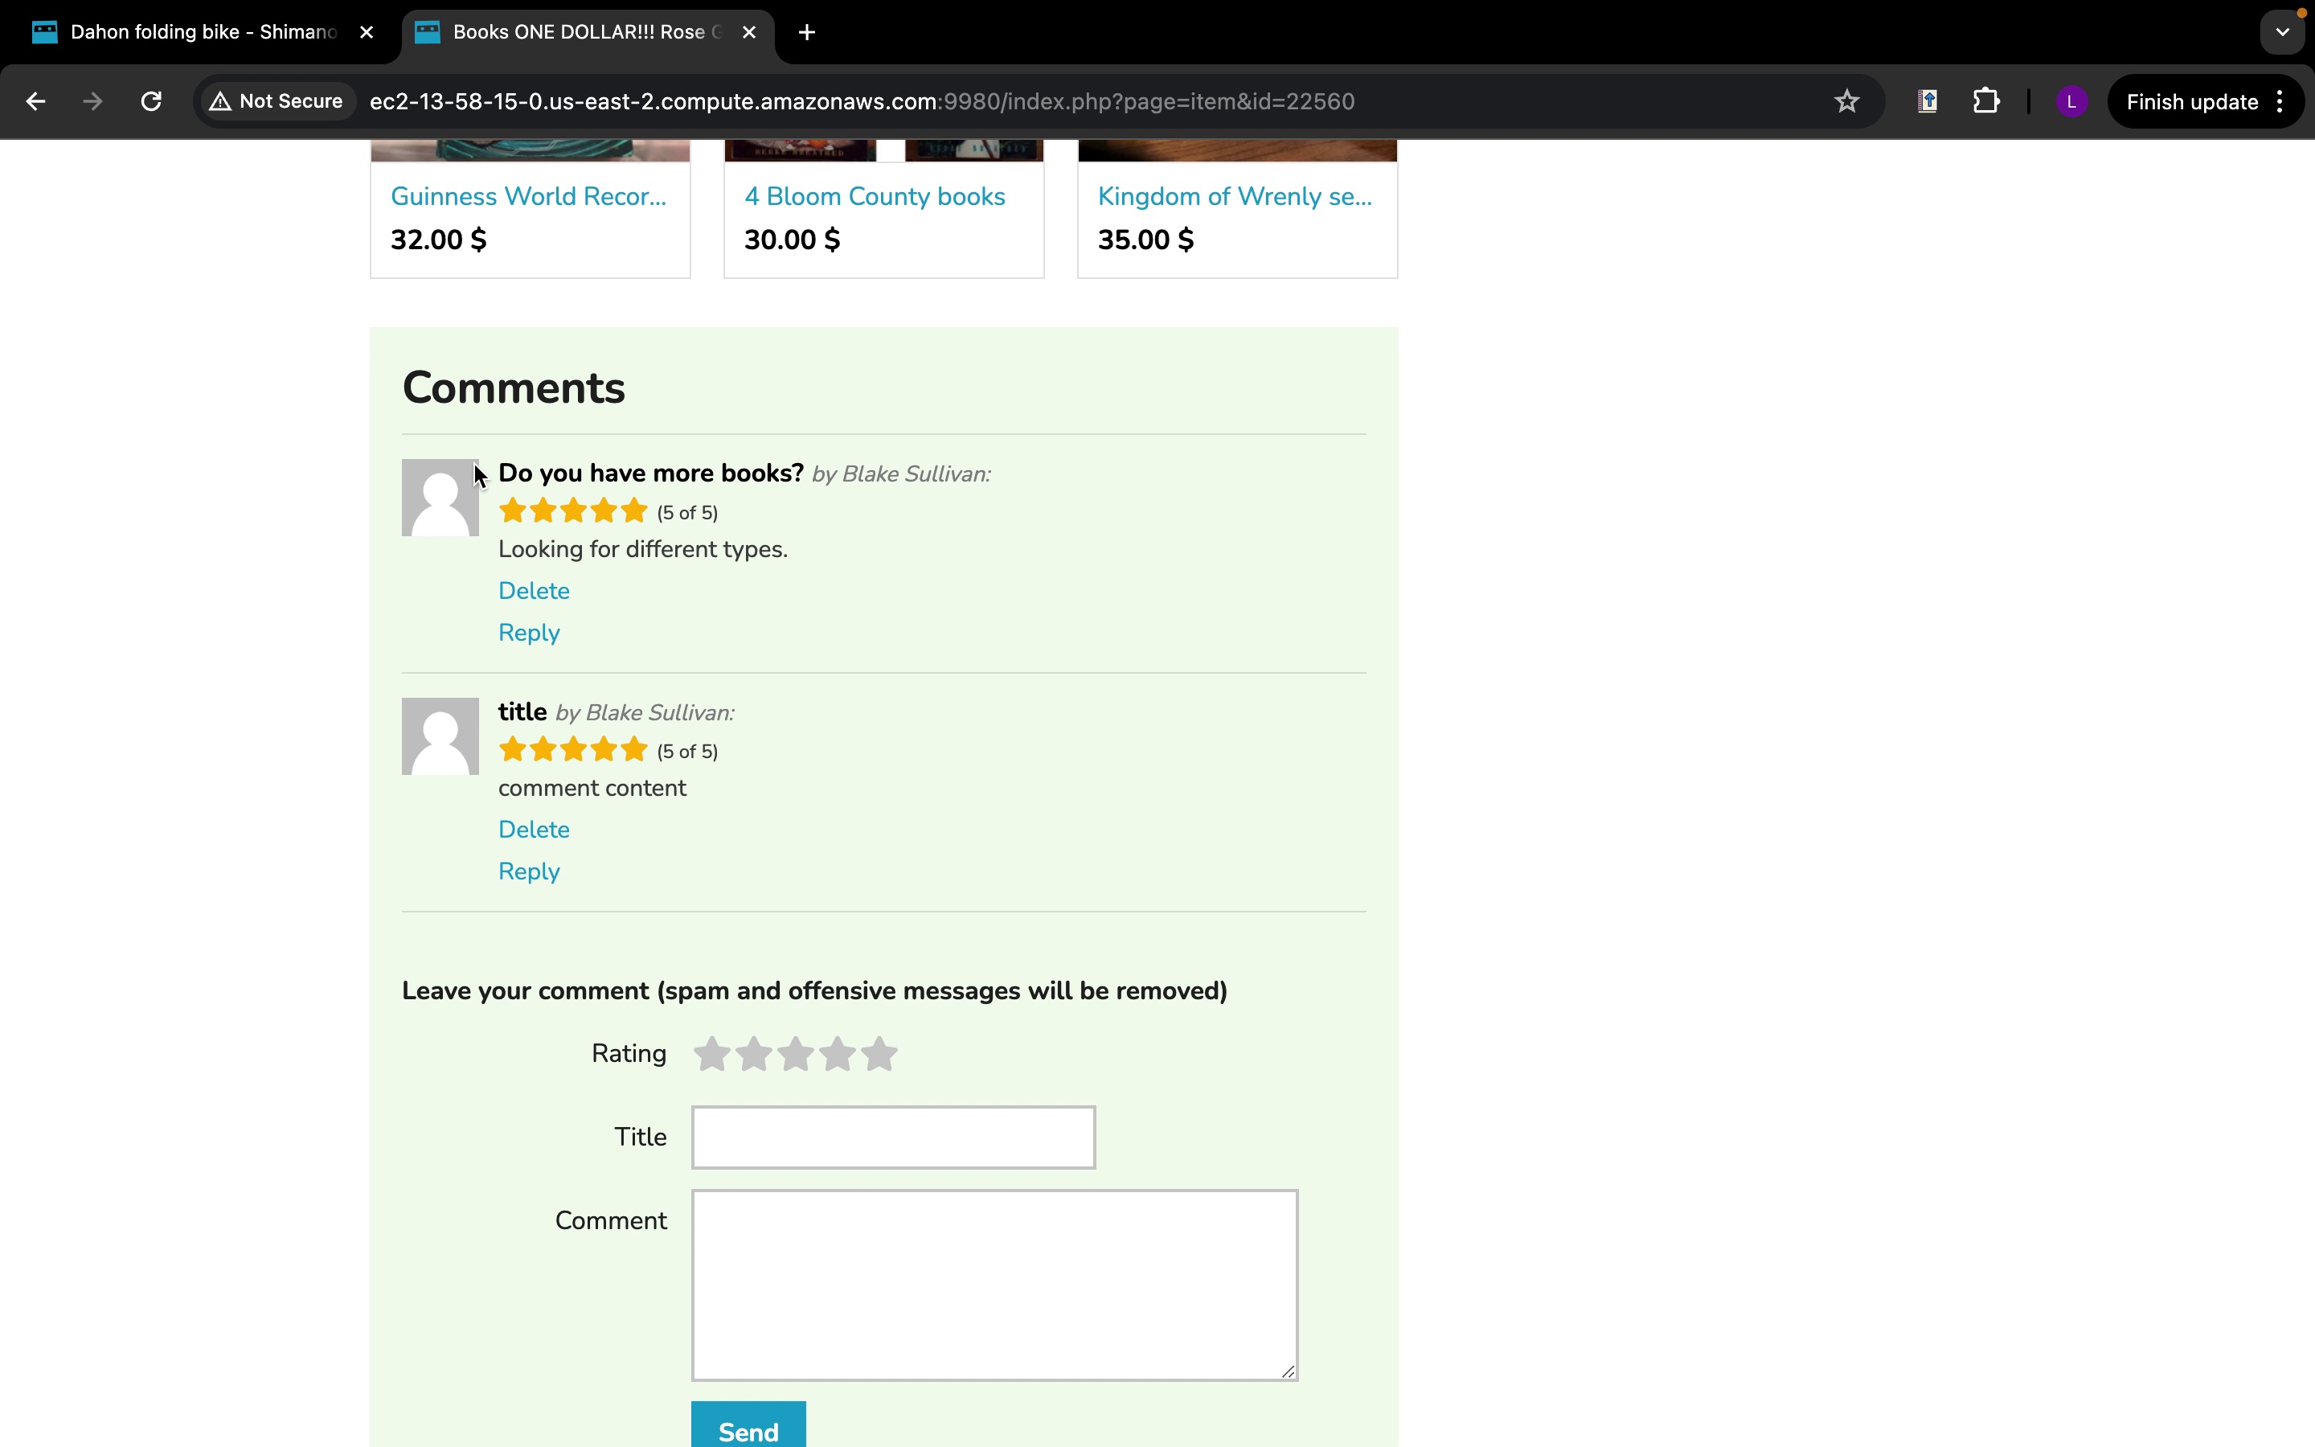Bookmark this page with the star icon
Screen dimensions: 2315x1447
tap(1846, 101)
